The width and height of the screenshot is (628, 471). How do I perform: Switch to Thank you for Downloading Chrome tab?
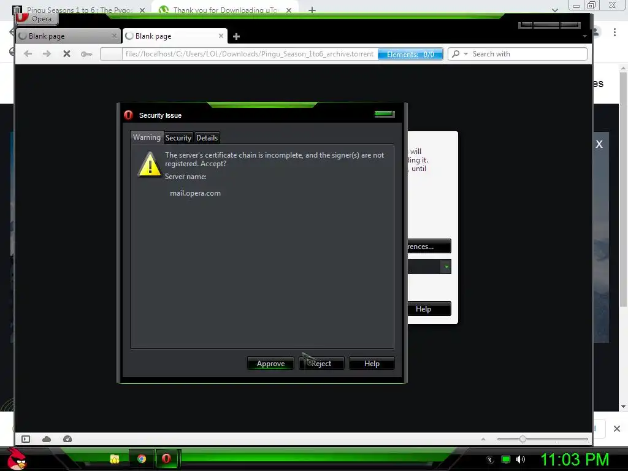(224, 10)
